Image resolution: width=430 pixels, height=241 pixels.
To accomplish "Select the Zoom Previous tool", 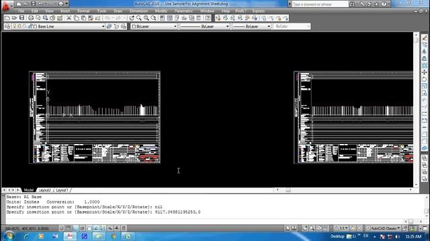I will (x=154, y=18).
